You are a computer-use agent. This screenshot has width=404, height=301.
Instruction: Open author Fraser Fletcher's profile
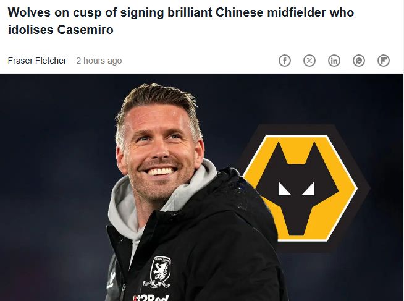pos(37,61)
